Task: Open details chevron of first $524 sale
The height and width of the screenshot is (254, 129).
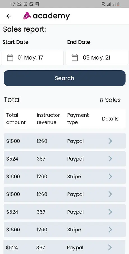Action: [110, 159]
